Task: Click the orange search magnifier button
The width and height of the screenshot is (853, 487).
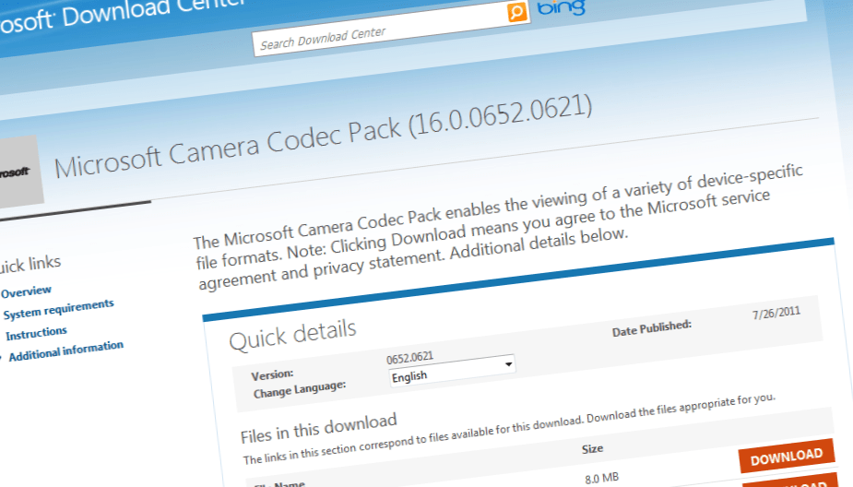Action: [517, 12]
